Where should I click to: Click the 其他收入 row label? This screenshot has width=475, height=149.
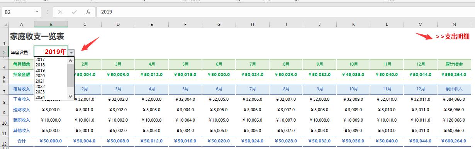[21, 130]
